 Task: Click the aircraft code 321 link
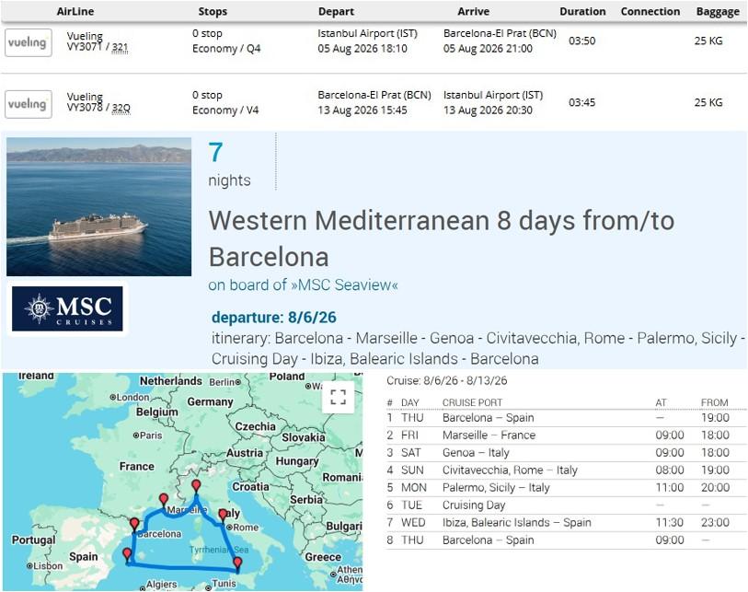pos(120,47)
